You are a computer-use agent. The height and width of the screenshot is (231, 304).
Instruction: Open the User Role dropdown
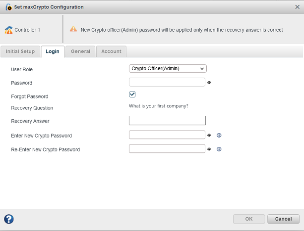point(168,69)
